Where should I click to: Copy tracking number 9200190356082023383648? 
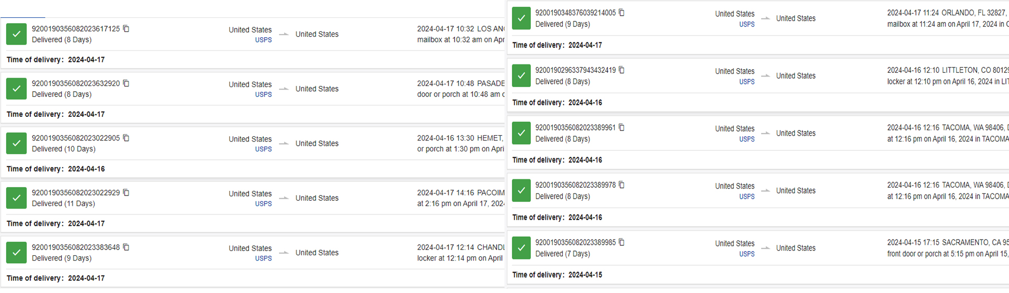coord(126,247)
